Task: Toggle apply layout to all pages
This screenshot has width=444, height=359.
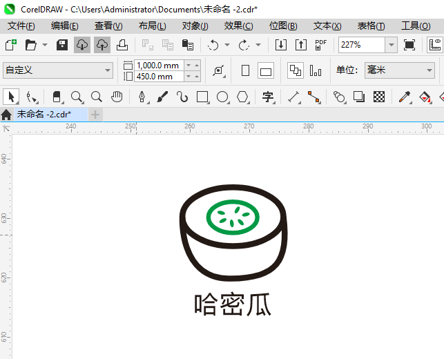Action: coord(296,70)
